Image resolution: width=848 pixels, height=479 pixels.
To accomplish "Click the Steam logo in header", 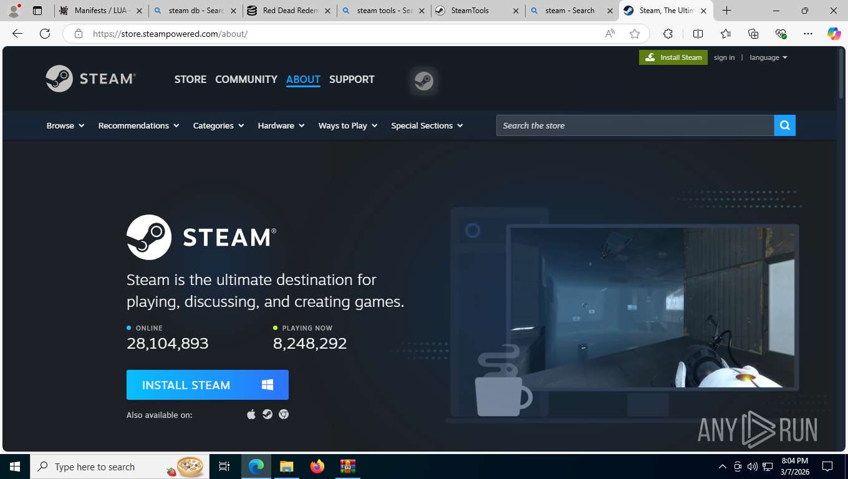I will (91, 79).
